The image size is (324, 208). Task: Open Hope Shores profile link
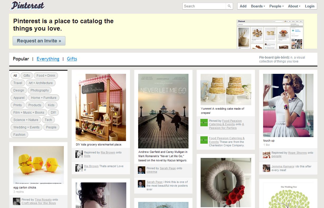click(297, 153)
